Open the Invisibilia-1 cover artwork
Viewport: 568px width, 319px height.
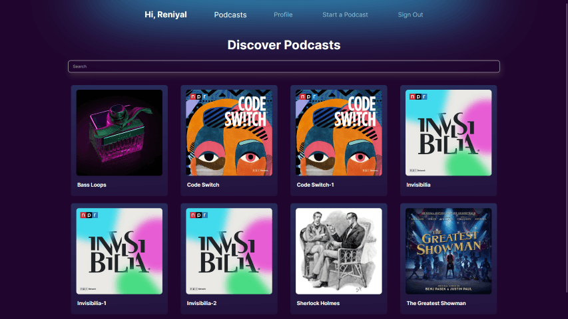point(119,251)
